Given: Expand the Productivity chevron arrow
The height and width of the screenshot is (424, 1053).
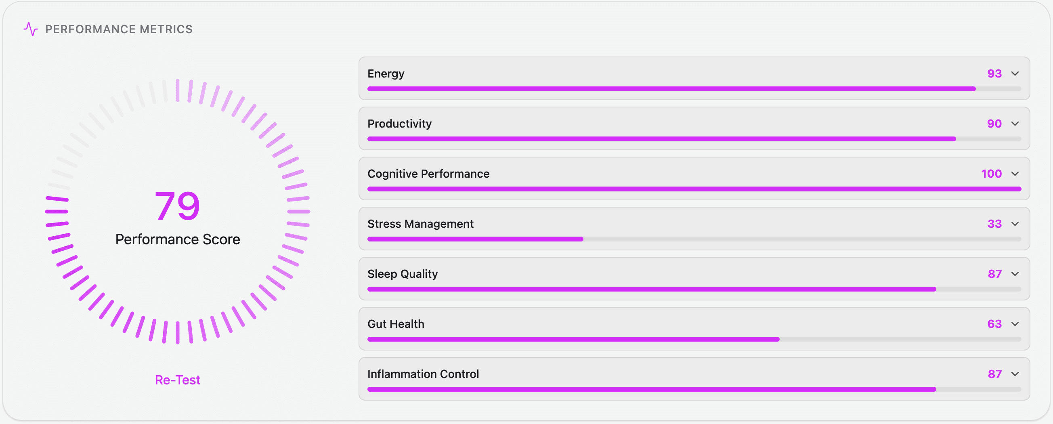Looking at the screenshot, I should click(x=1015, y=124).
